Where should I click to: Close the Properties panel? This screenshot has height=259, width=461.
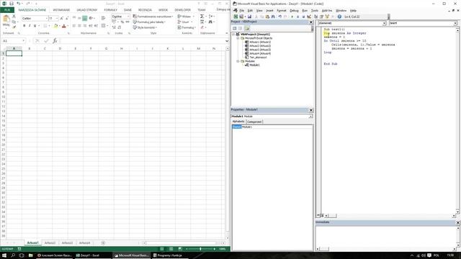coord(311,110)
